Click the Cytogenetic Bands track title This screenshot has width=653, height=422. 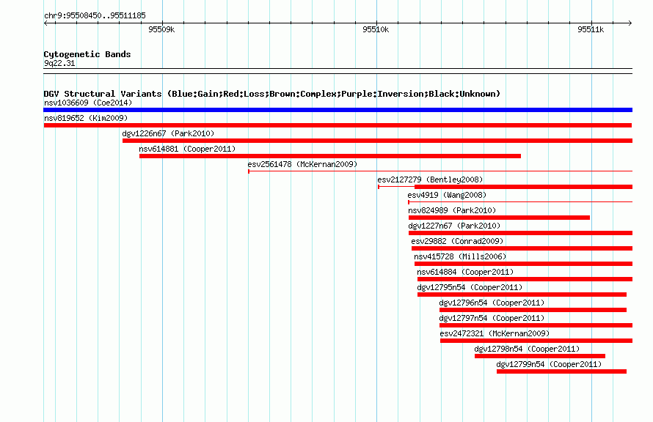click(x=87, y=54)
